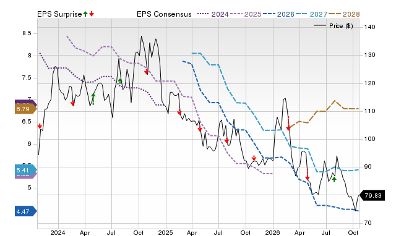This screenshot has width=396, height=236.
Task: Toggle the 2027 EPS consensus legend entry
Action: point(311,14)
